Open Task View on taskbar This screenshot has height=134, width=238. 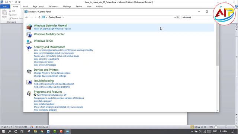point(22,131)
